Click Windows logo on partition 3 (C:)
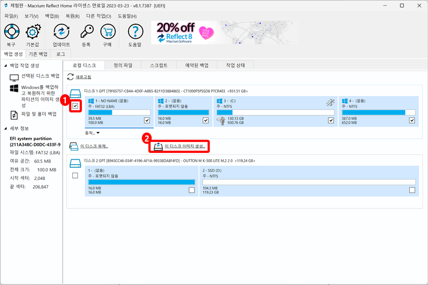 (219, 101)
